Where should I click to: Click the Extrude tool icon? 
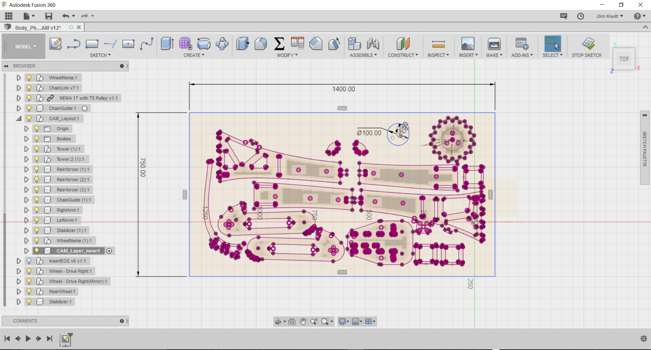pyautogui.click(x=167, y=44)
